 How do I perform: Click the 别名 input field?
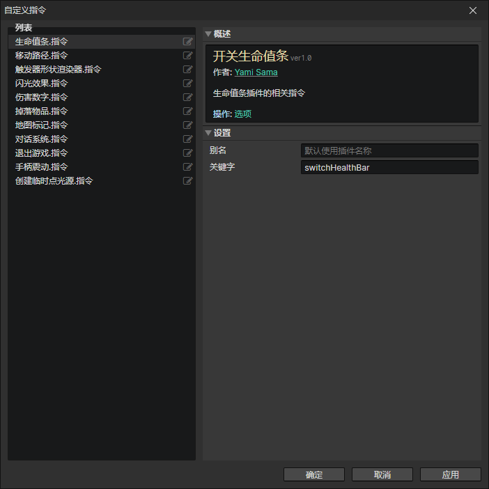coord(389,150)
